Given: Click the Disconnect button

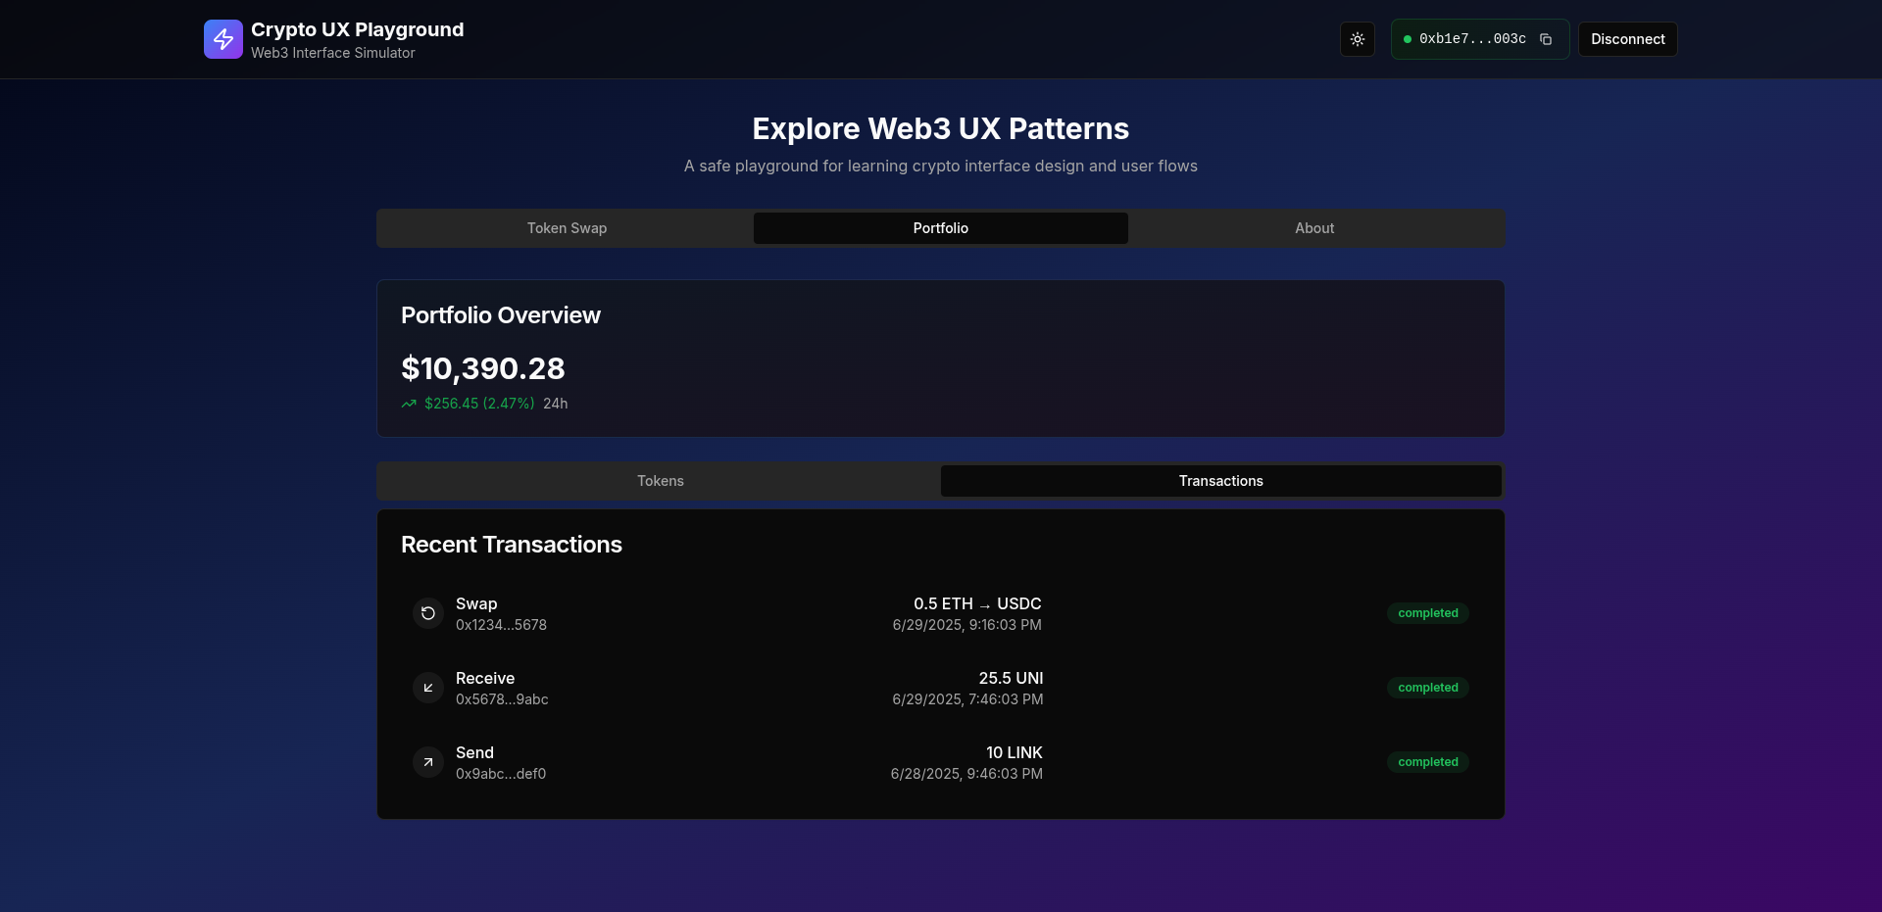Looking at the screenshot, I should 1628,39.
